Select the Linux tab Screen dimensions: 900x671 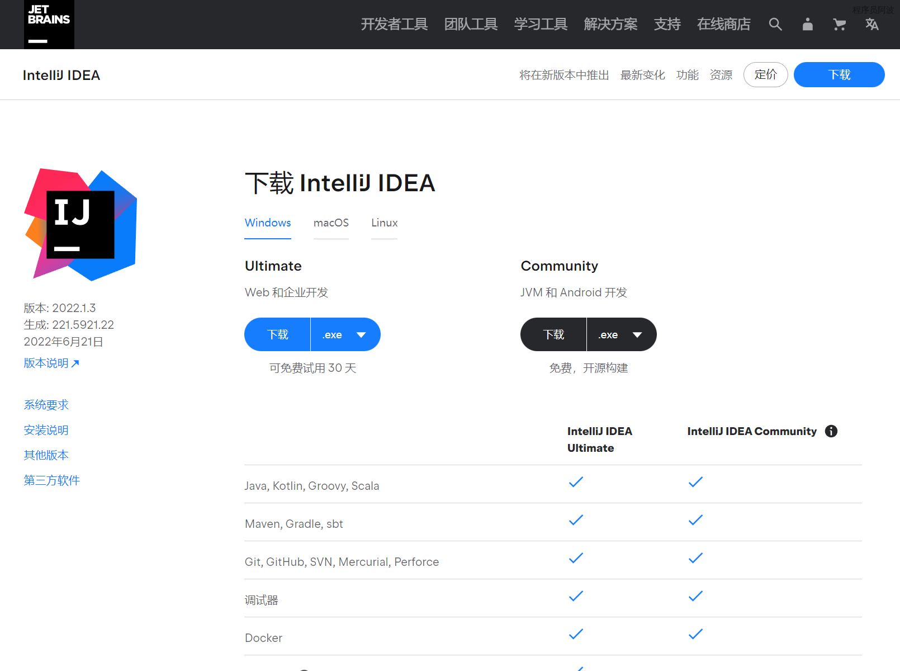[x=384, y=223]
